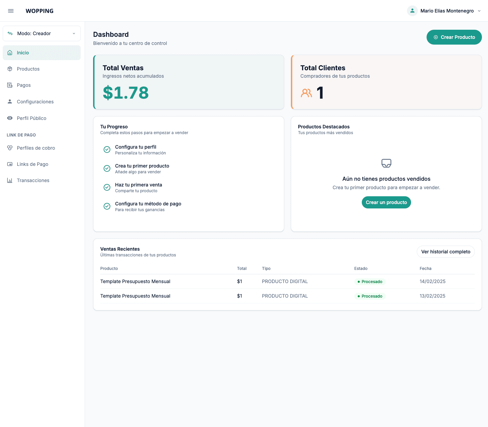Click the Transacciones chart icon
The height and width of the screenshot is (427, 488).
tap(10, 180)
